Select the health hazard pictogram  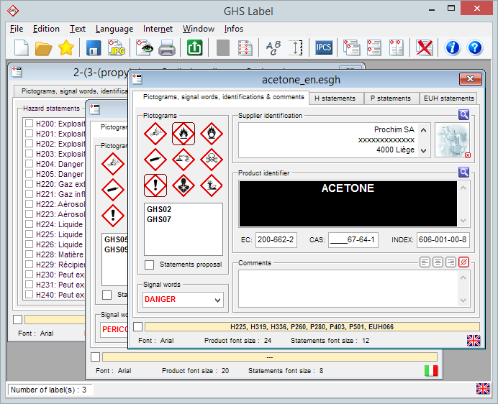[x=184, y=185]
